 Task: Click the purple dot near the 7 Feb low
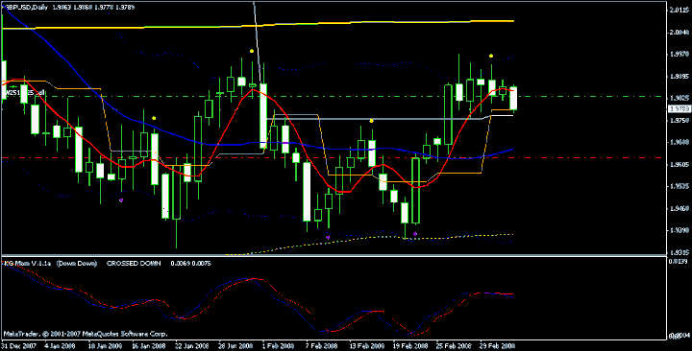[328, 238]
